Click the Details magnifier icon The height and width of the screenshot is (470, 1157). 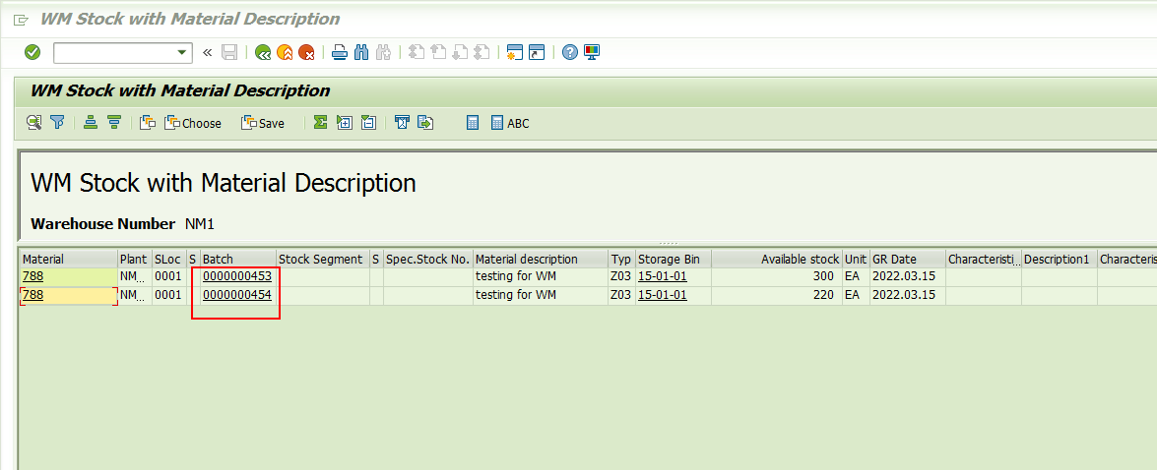coord(33,123)
